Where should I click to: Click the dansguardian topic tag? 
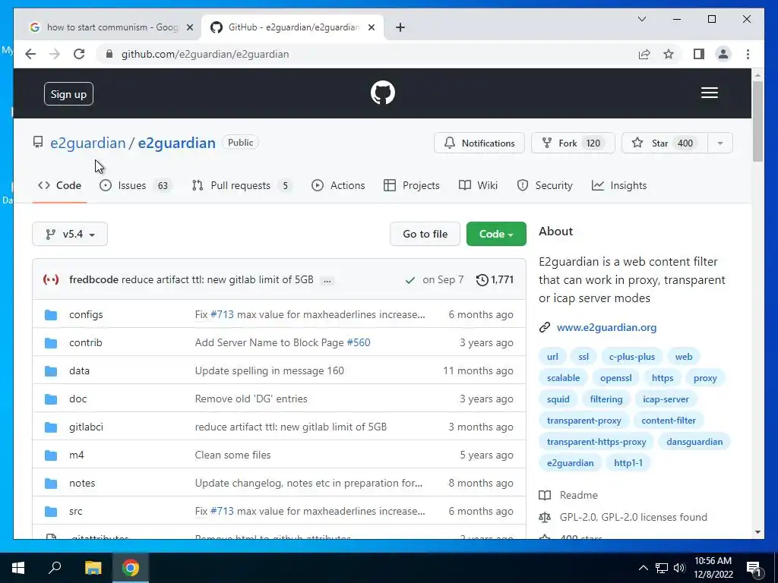click(694, 443)
